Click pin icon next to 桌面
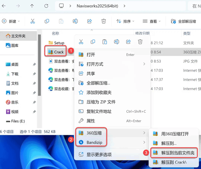Image resolution: width=201 pixels, height=169 pixels. tap(34, 64)
